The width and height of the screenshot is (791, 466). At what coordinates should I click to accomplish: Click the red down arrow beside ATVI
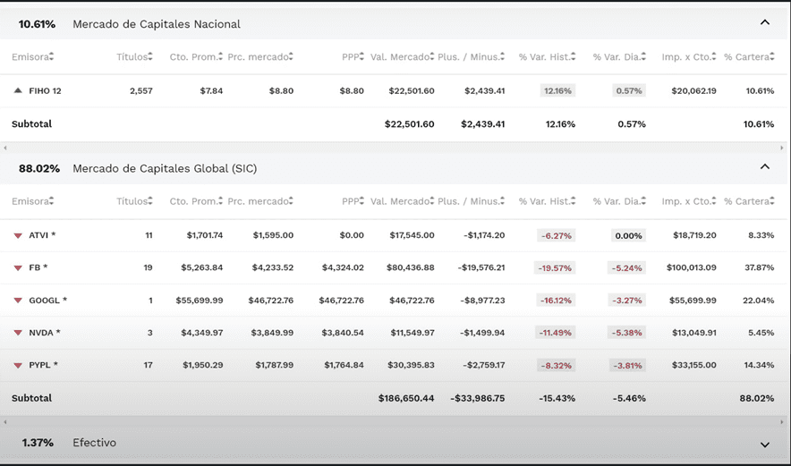[x=17, y=236]
